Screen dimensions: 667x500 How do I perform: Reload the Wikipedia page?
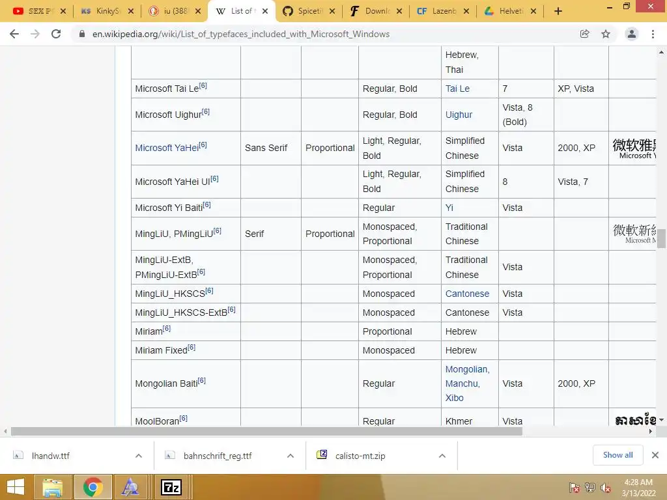pyautogui.click(x=56, y=34)
